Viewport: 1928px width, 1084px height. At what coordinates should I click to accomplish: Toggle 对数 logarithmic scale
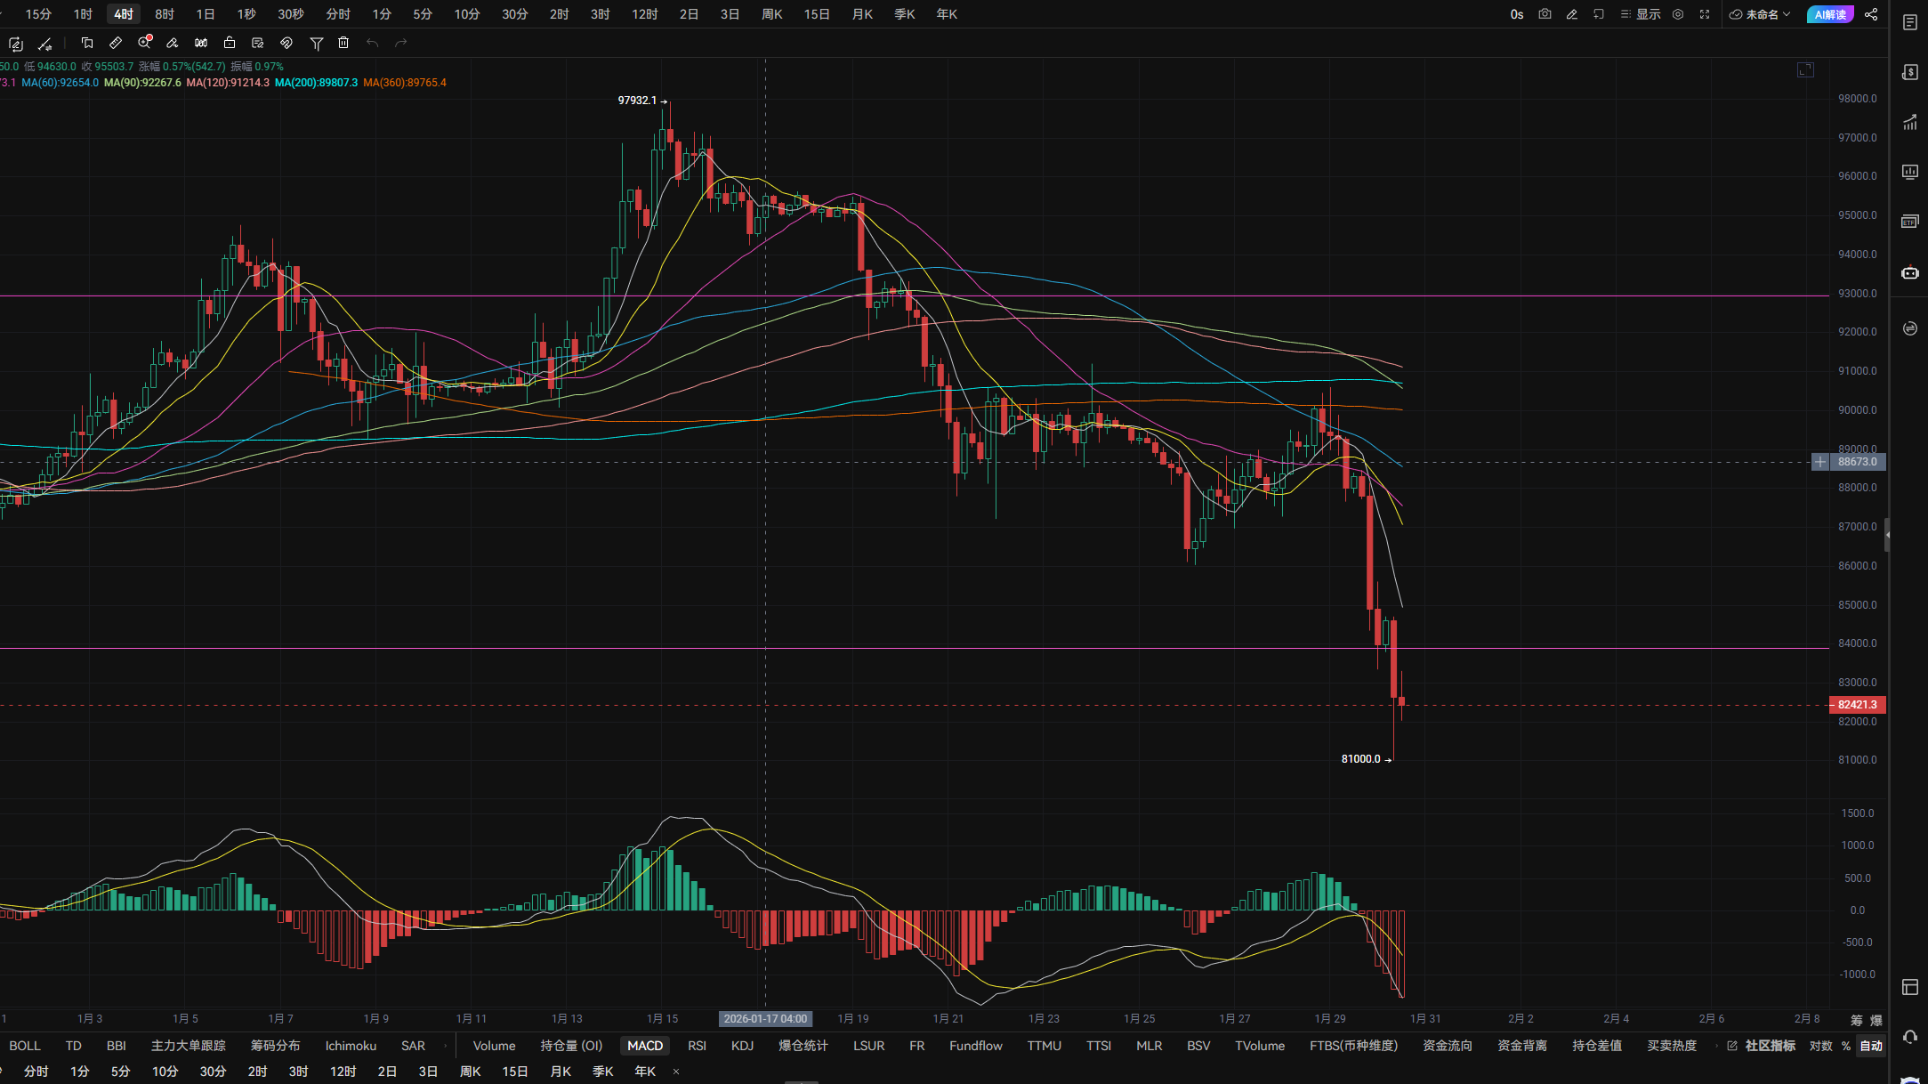(1820, 1046)
